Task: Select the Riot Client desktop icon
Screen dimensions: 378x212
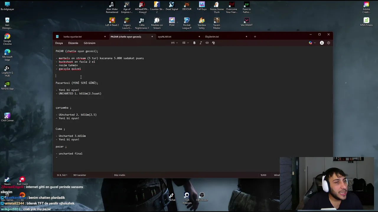Action: [x=22, y=181]
